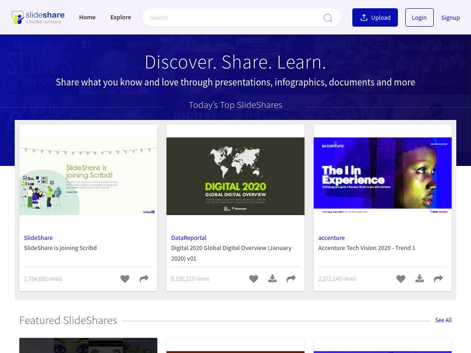Download the Digital 2020 Global Overview slides
The image size is (471, 353).
[x=272, y=279]
